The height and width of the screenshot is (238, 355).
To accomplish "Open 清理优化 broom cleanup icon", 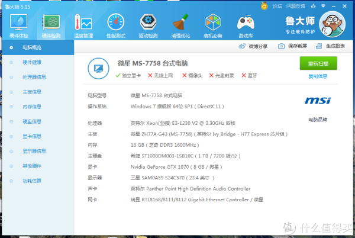I will (x=180, y=25).
